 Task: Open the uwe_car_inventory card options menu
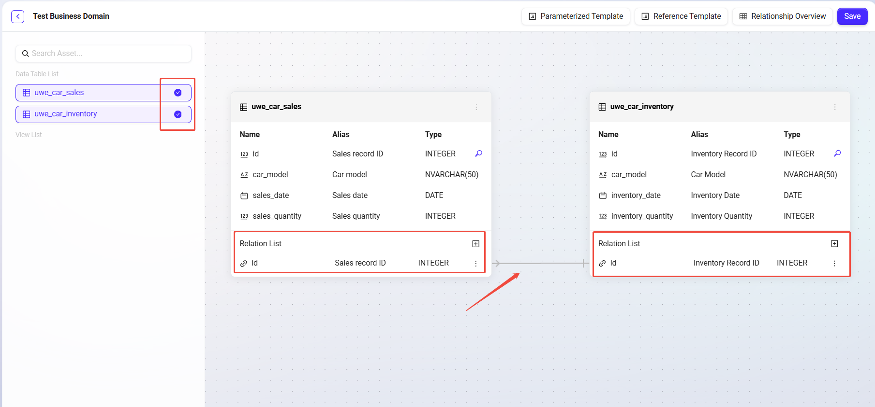(x=834, y=107)
